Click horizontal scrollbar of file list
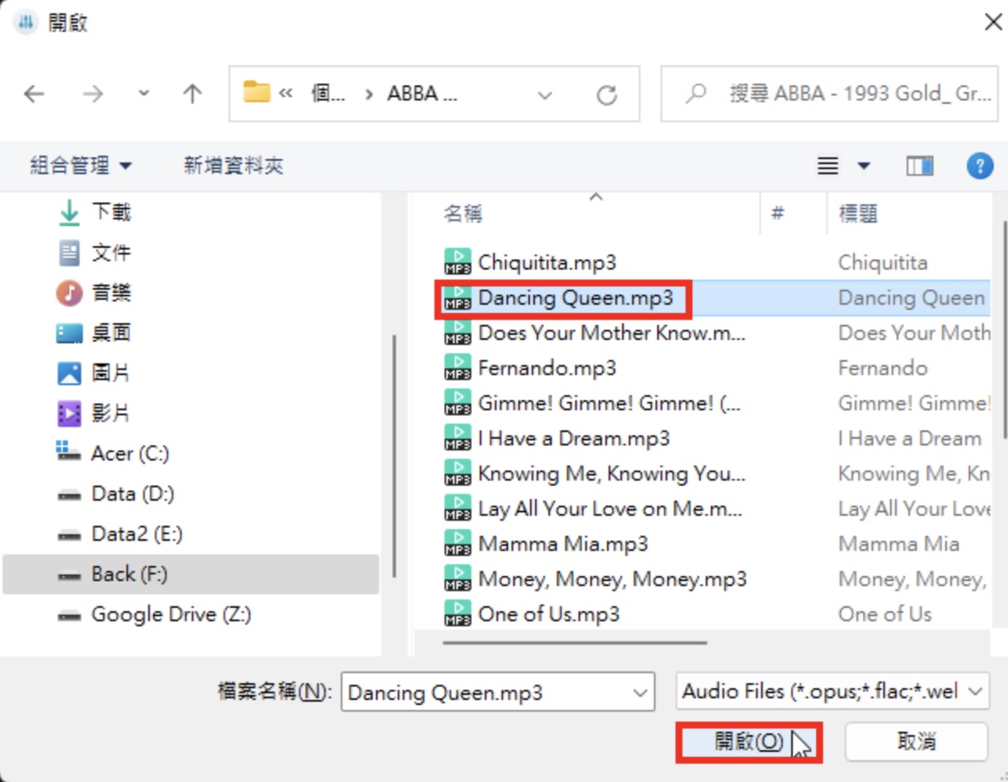1008x782 pixels. [575, 643]
